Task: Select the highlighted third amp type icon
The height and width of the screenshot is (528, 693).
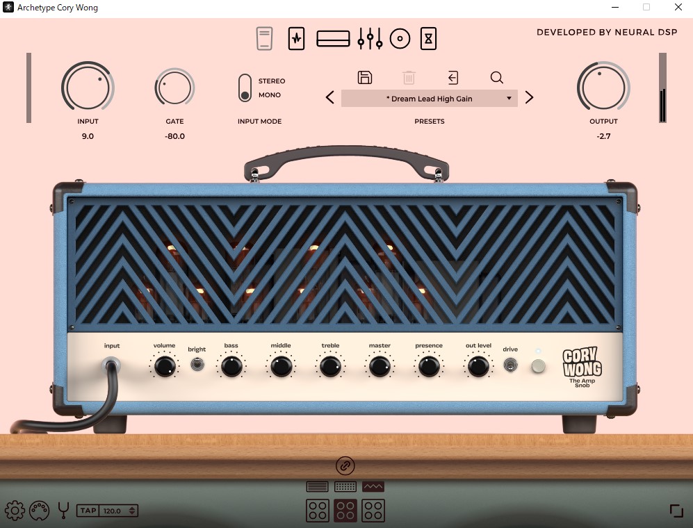Action: (x=373, y=487)
